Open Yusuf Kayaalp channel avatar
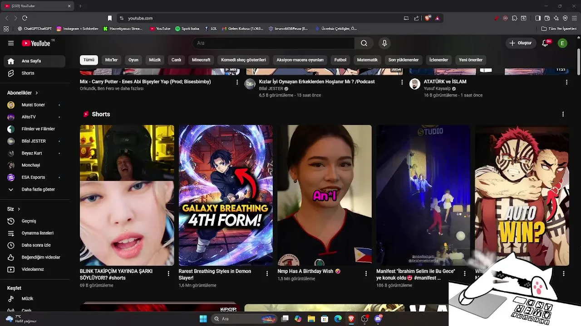 [415, 84]
